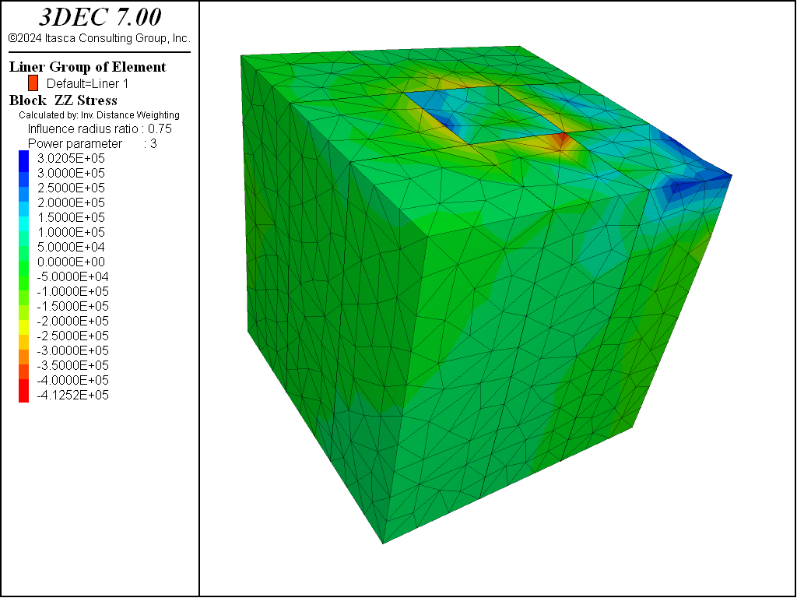Click 'Calculated by: Inv. Distance Weighting' text
The height and width of the screenshot is (598, 797).
[99, 115]
